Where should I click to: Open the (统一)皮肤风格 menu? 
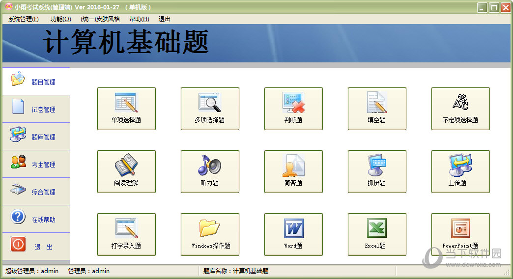click(x=100, y=19)
